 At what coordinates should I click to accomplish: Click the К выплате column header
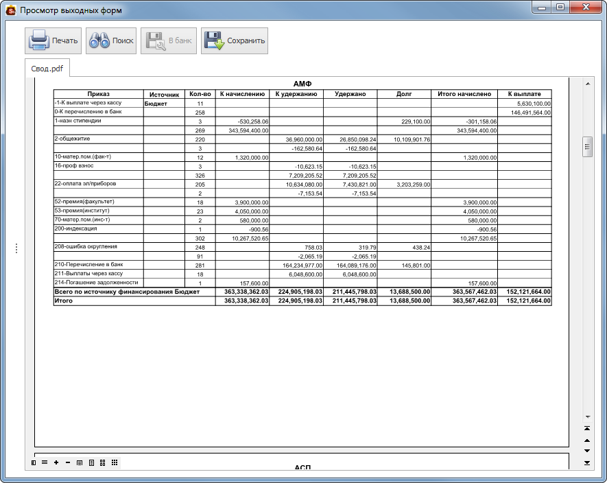pyautogui.click(x=525, y=94)
